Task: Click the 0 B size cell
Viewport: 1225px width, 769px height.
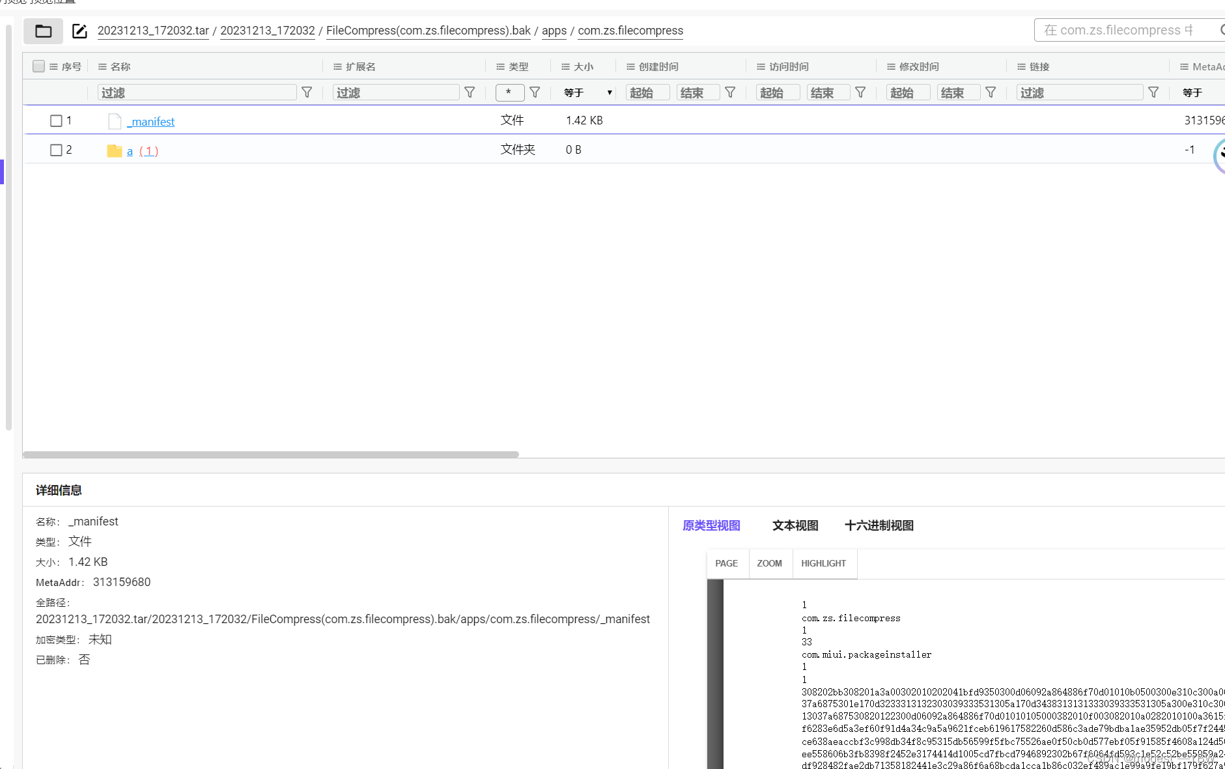Action: (x=574, y=150)
